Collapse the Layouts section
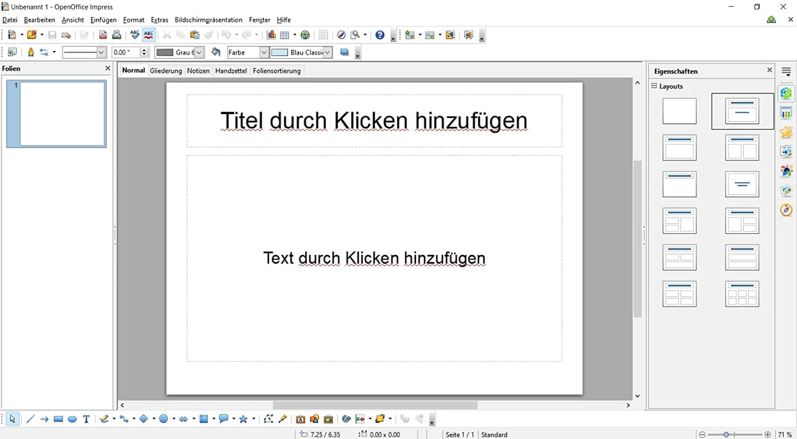The image size is (797, 439). [655, 86]
